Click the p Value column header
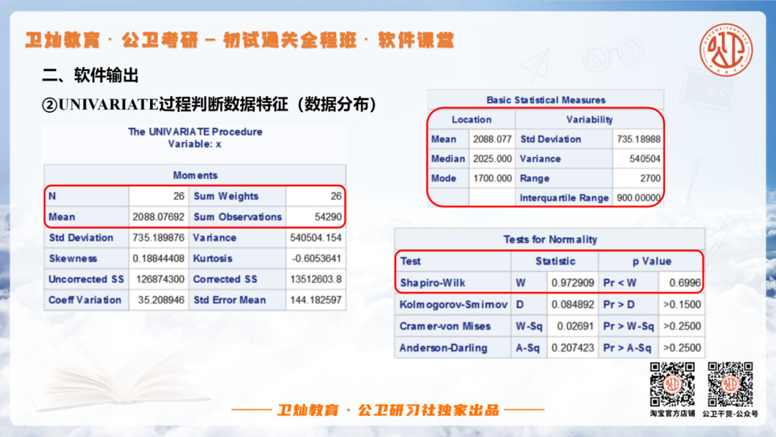The height and width of the screenshot is (437, 776). [x=651, y=262]
